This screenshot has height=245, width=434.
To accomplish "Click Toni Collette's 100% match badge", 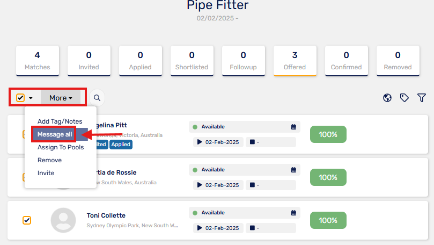I will coord(328,220).
